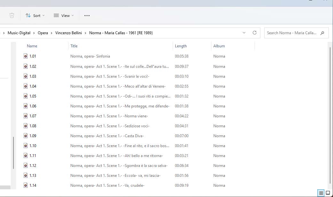
Task: Sort files by Name column header
Action: tap(32, 46)
